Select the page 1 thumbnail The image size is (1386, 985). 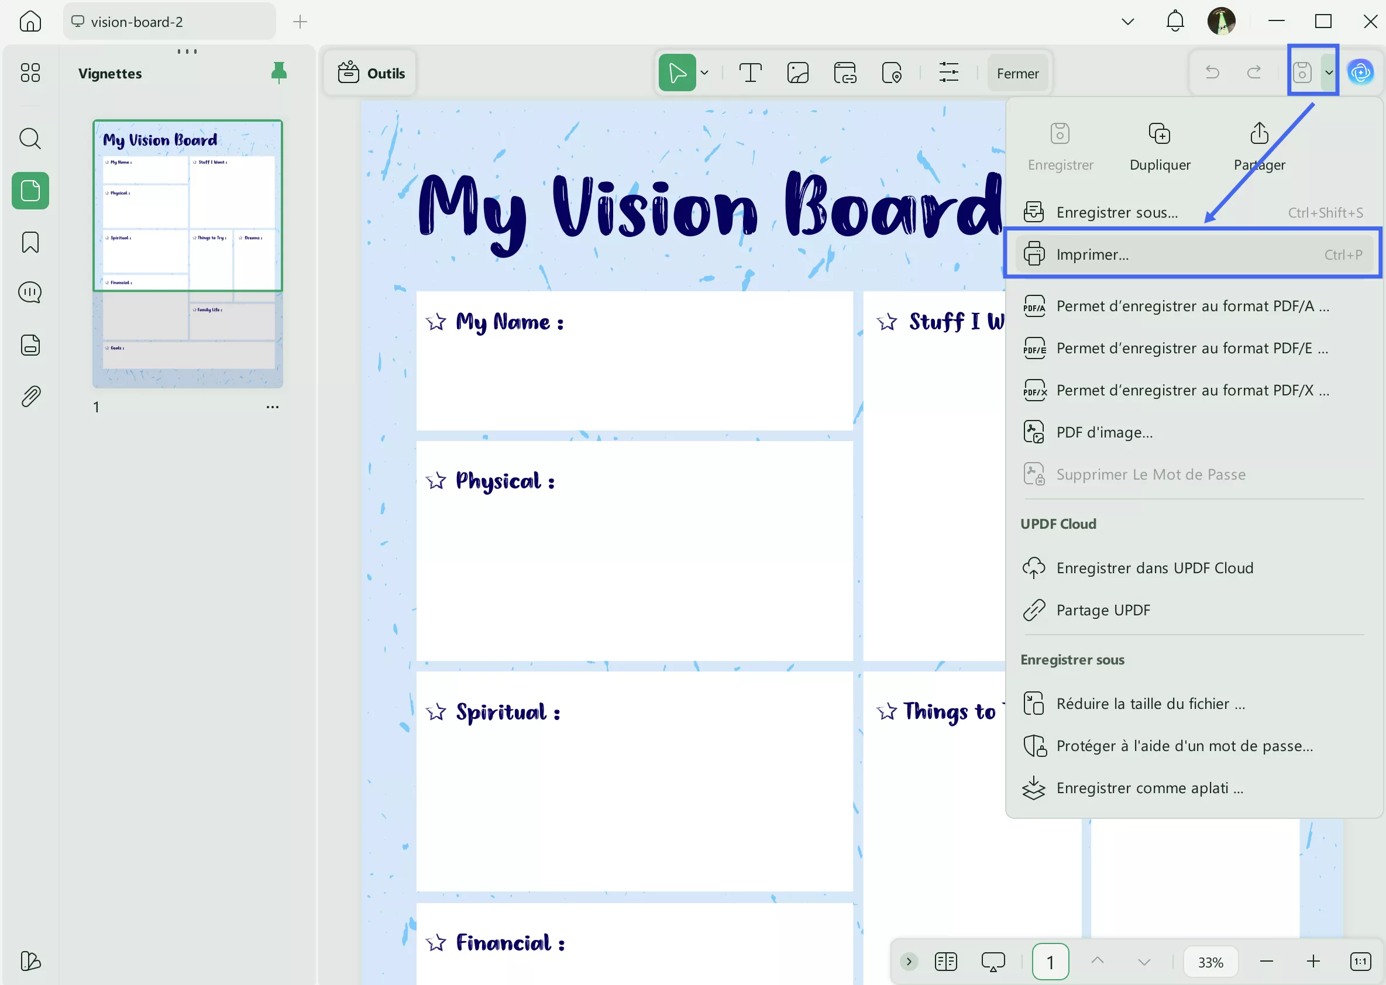point(187,253)
